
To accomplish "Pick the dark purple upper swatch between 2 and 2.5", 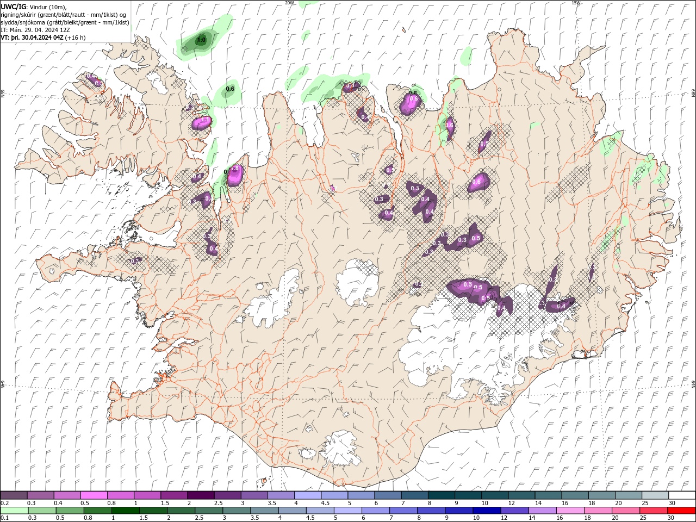I will (201, 495).
